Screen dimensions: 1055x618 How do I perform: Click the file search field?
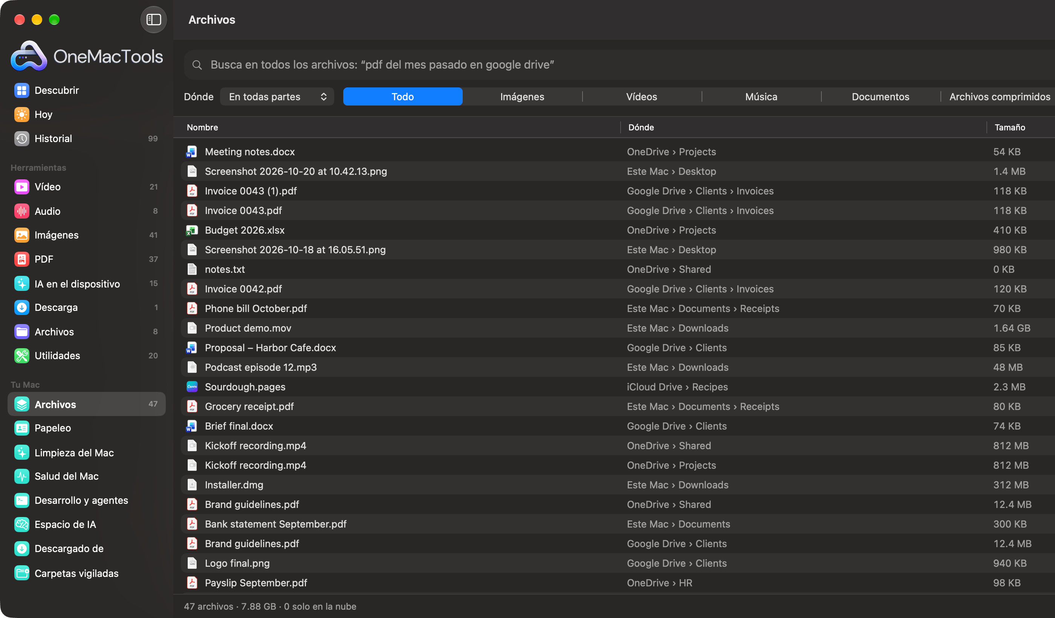619,64
